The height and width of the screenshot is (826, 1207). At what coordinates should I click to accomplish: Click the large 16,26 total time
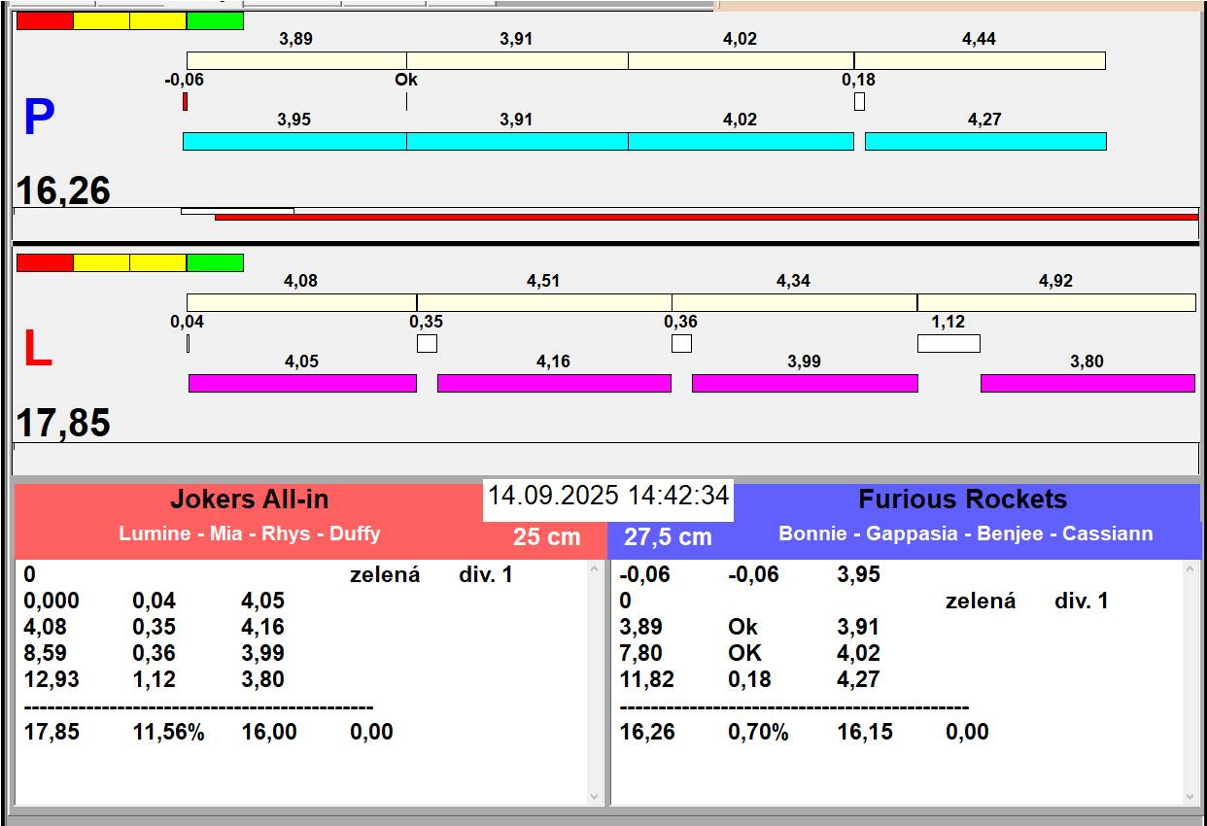click(x=63, y=190)
